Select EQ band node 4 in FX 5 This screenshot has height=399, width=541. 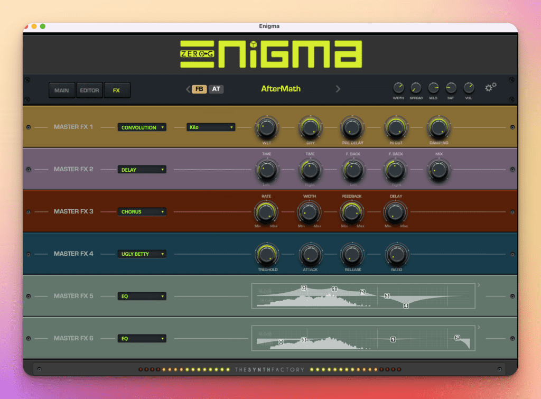406,306
